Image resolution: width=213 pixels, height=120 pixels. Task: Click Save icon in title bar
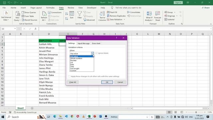point(4,3)
